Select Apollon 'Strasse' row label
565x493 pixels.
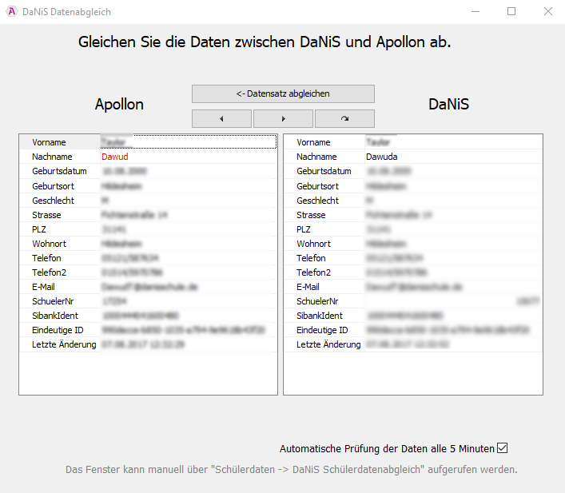click(46, 215)
